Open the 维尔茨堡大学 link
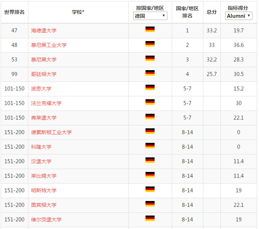The image size is (259, 229). (x=47, y=220)
